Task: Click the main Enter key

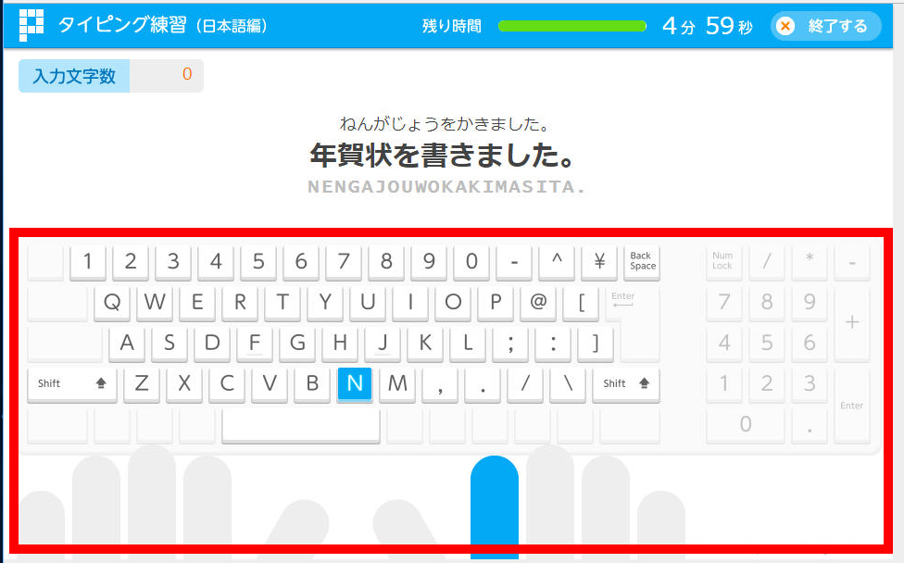Action: click(634, 324)
